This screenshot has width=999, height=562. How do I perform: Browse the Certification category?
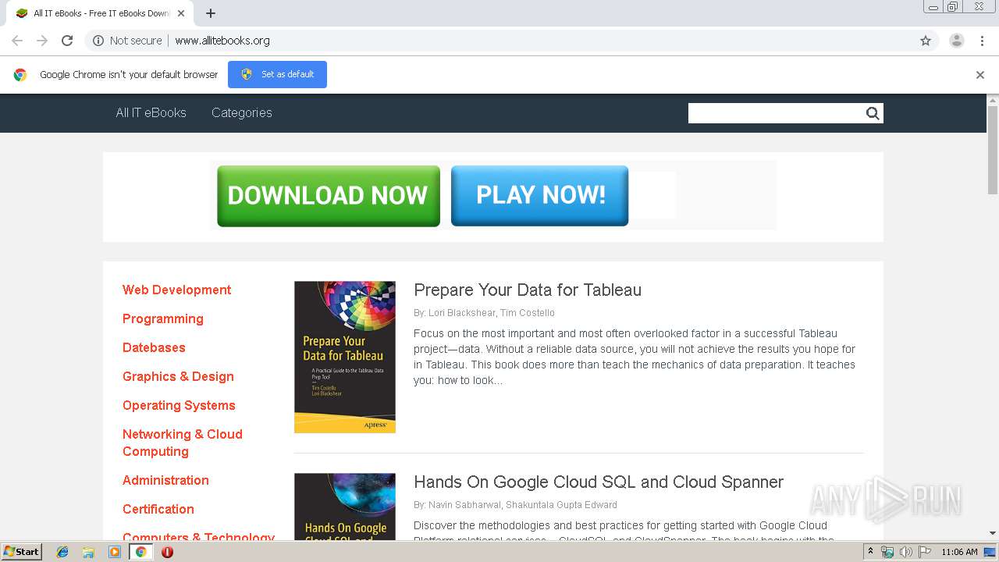158,509
